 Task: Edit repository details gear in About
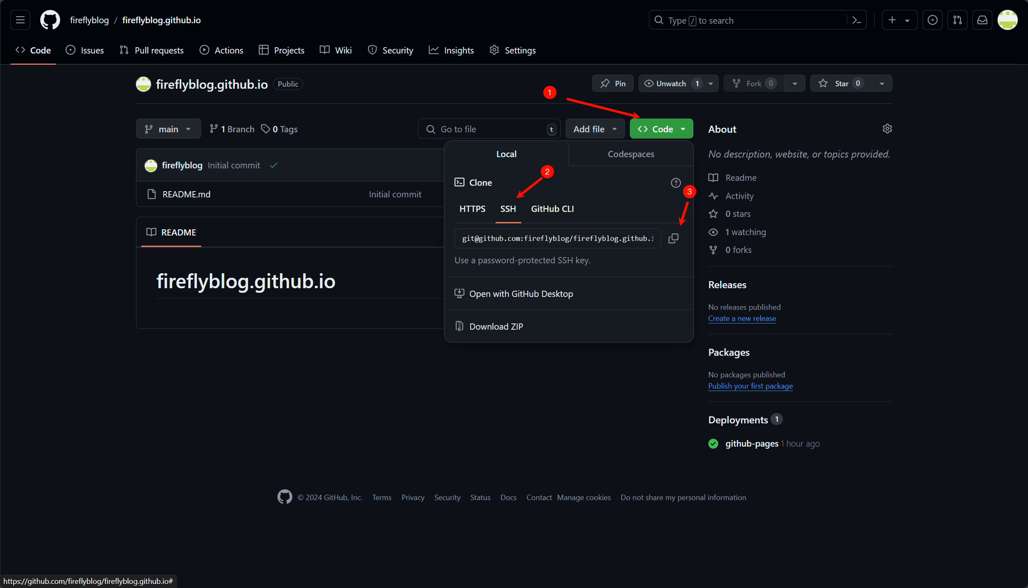[x=887, y=129]
